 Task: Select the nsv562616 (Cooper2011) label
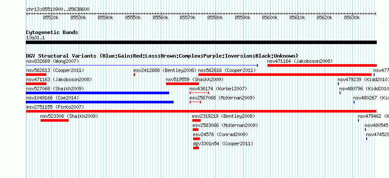coord(227,70)
